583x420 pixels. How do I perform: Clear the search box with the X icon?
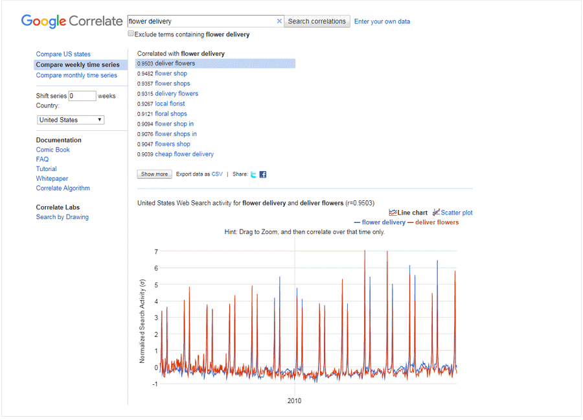[279, 21]
